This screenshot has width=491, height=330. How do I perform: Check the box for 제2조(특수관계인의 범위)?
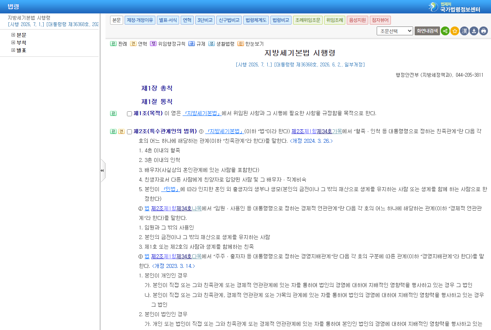129,132
